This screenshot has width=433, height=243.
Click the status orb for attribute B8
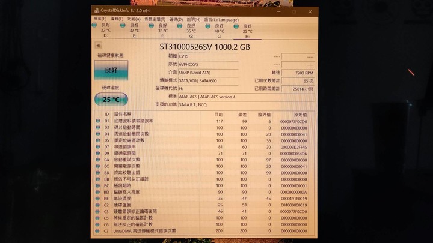98,173
